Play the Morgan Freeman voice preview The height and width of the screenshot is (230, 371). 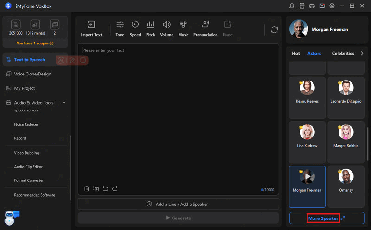point(307,176)
